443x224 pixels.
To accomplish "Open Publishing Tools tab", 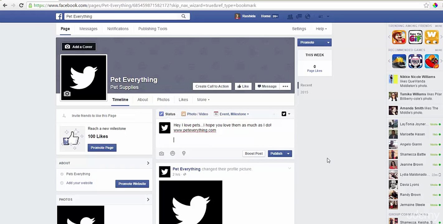I will click(x=153, y=29).
